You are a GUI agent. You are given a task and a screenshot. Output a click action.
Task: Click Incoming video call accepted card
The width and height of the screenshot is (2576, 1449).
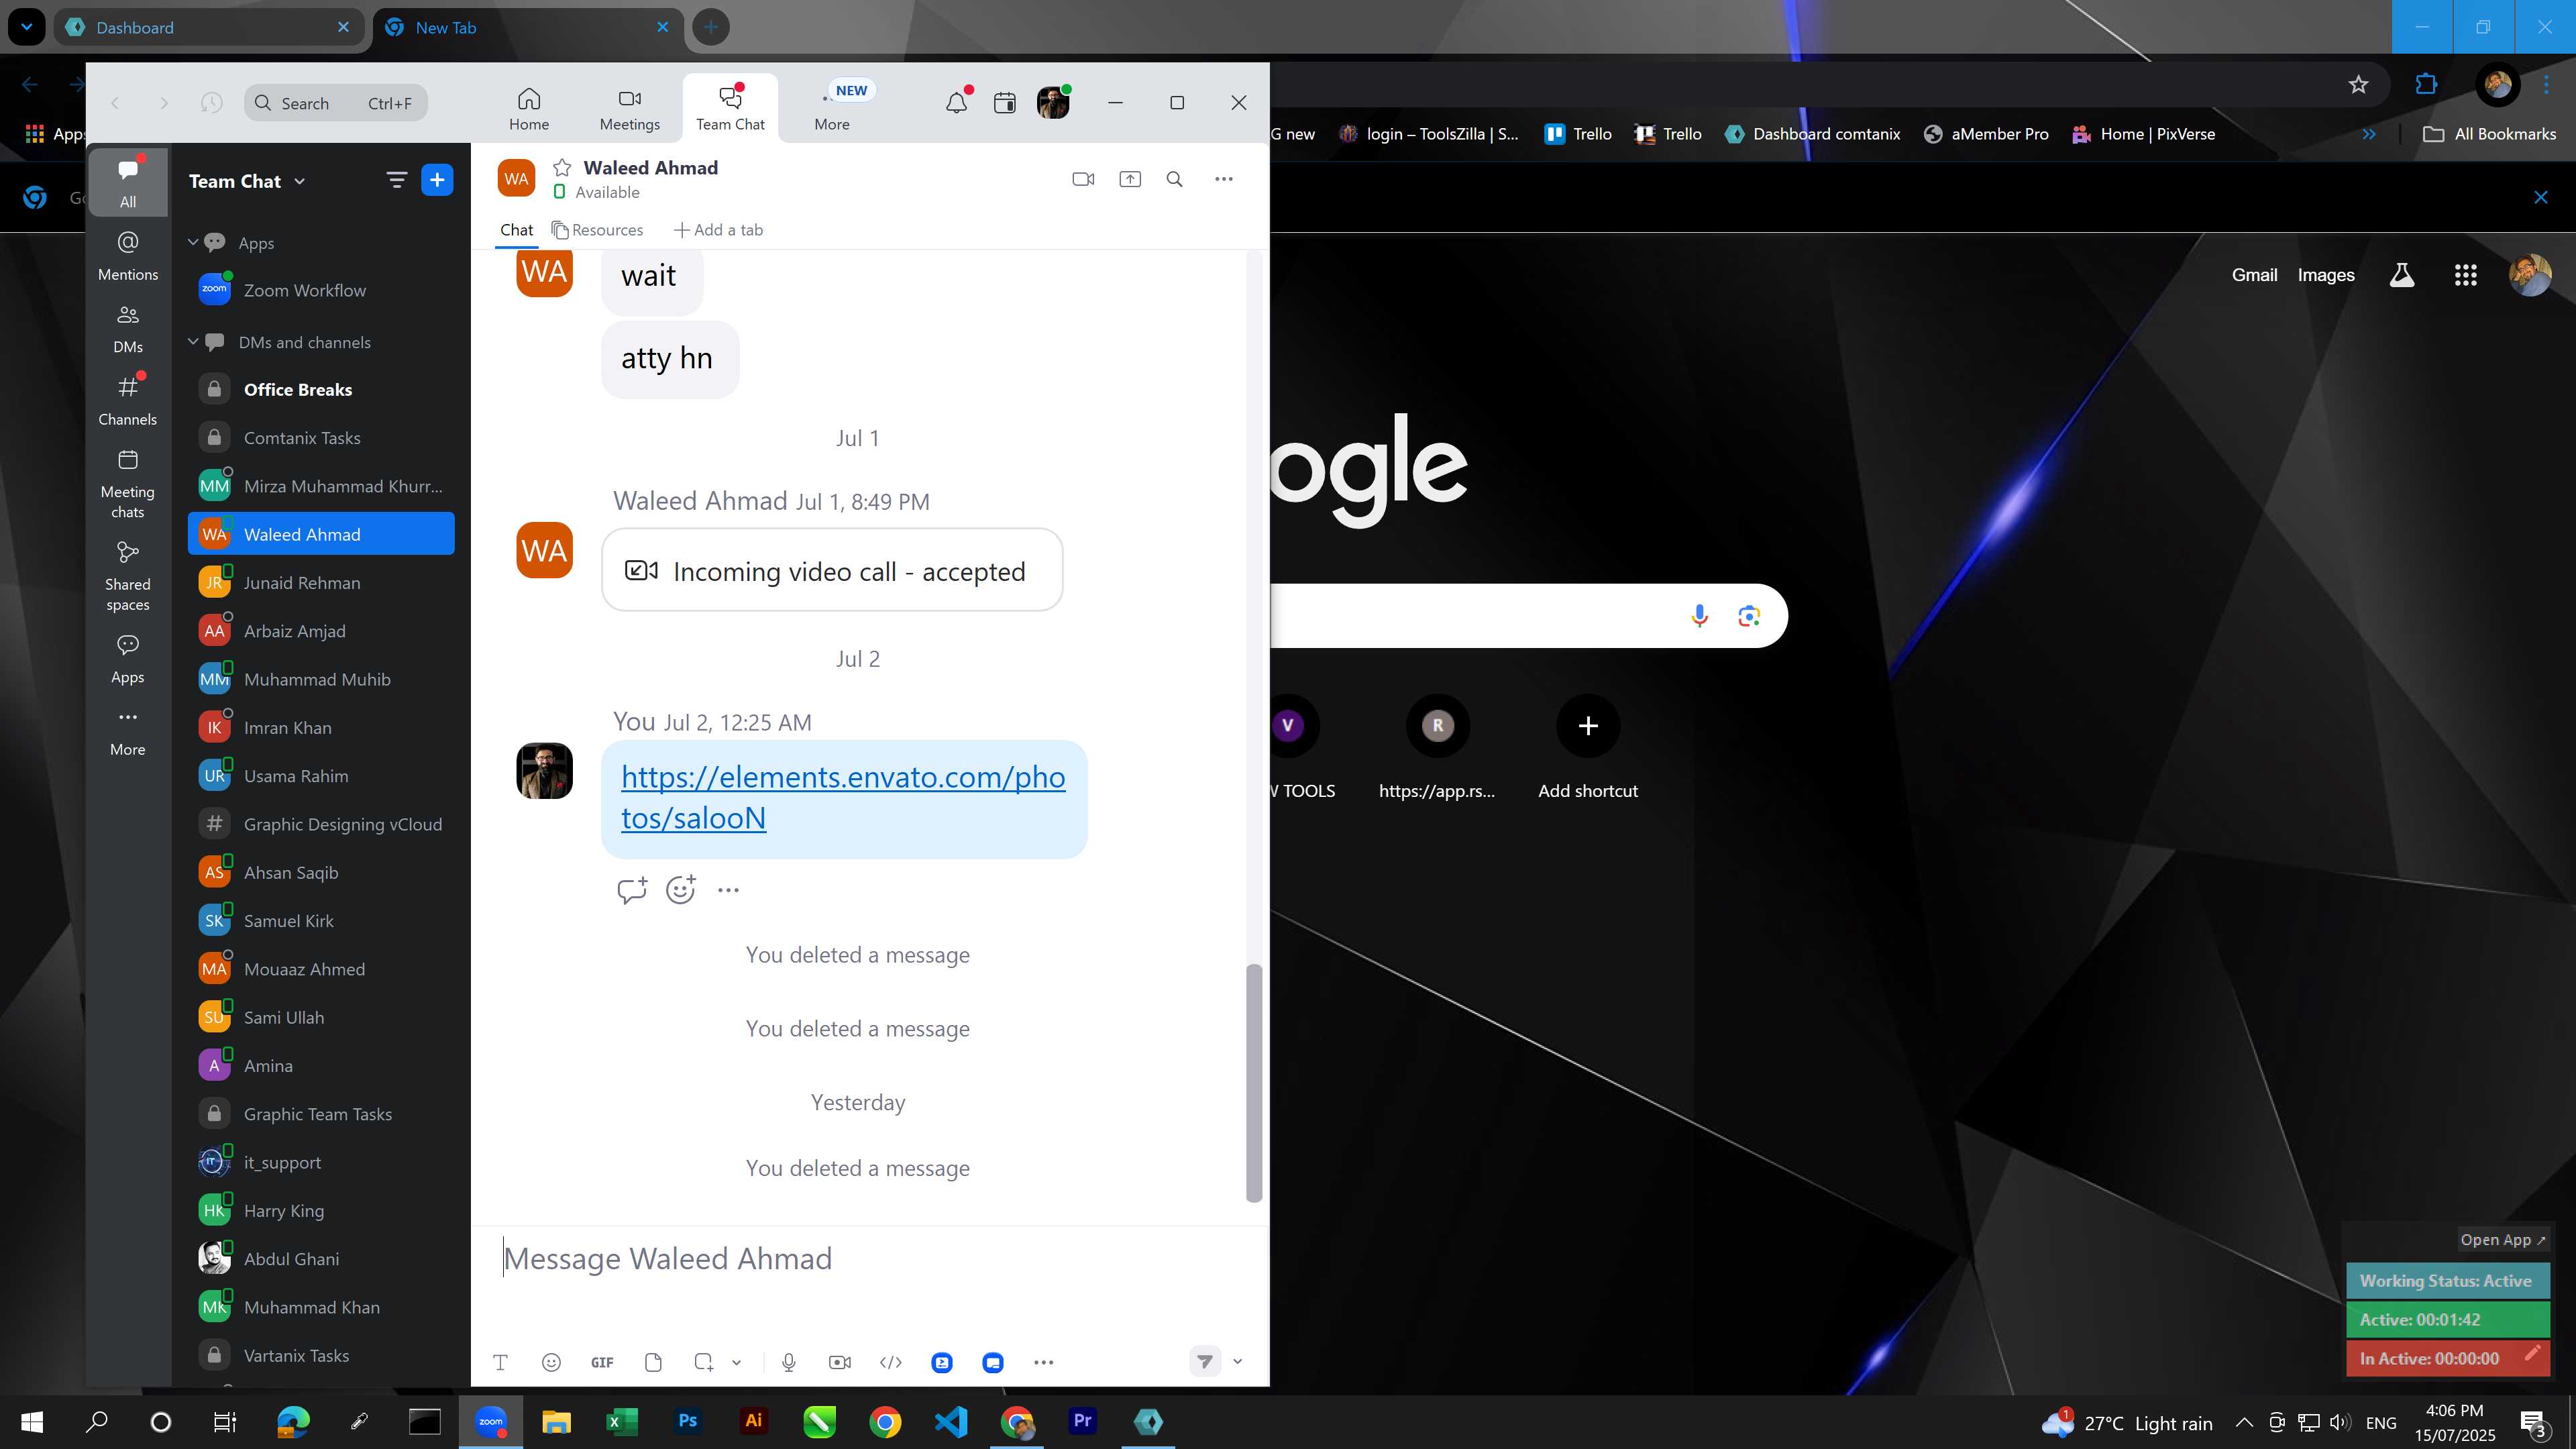(x=832, y=570)
